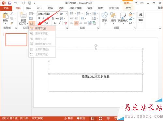This screenshot has width=163, height=121.
Task: Toggle Italic formatting
Action: tap(44, 18)
